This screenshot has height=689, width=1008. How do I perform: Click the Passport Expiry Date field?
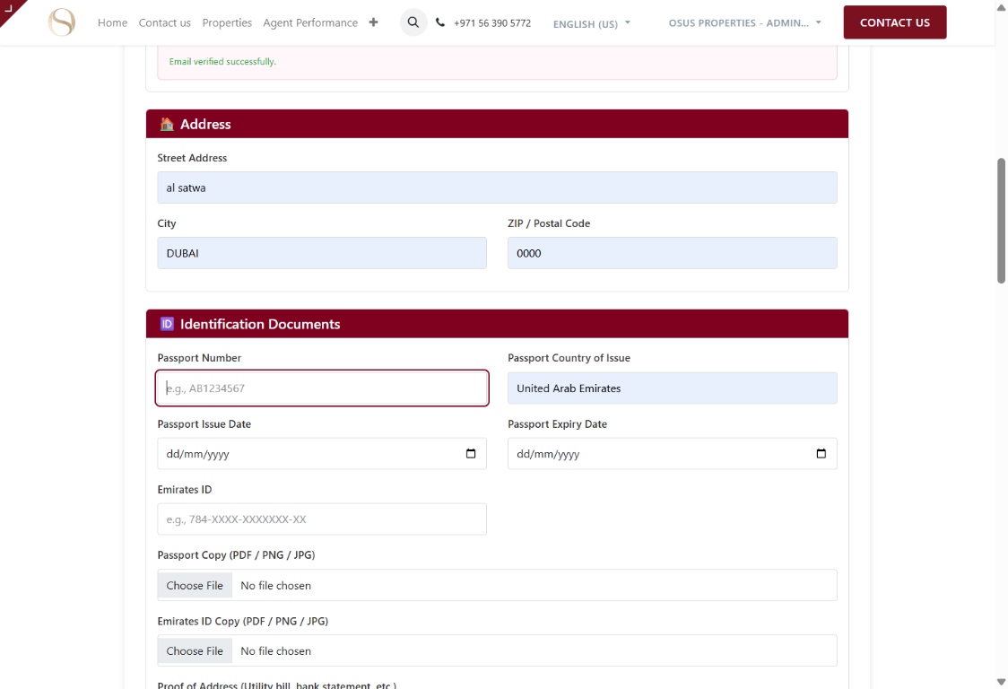pos(673,454)
